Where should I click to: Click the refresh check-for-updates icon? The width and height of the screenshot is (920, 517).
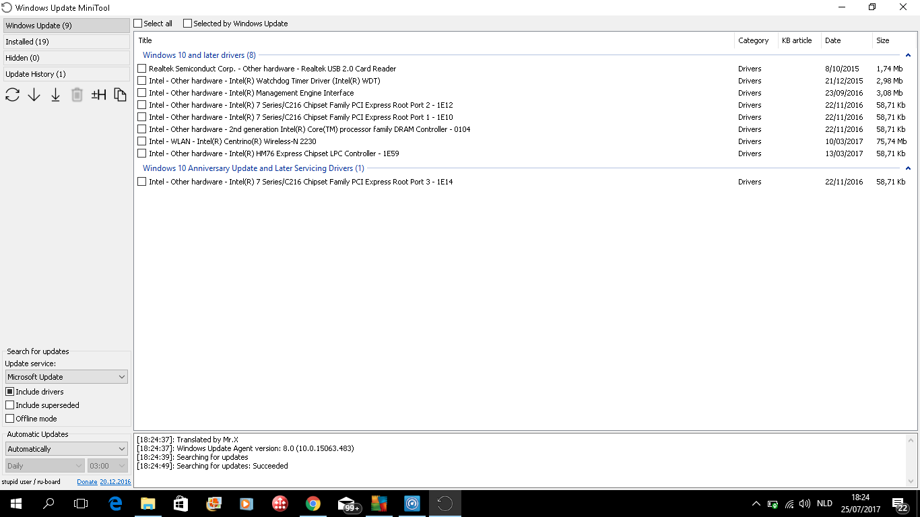13,95
